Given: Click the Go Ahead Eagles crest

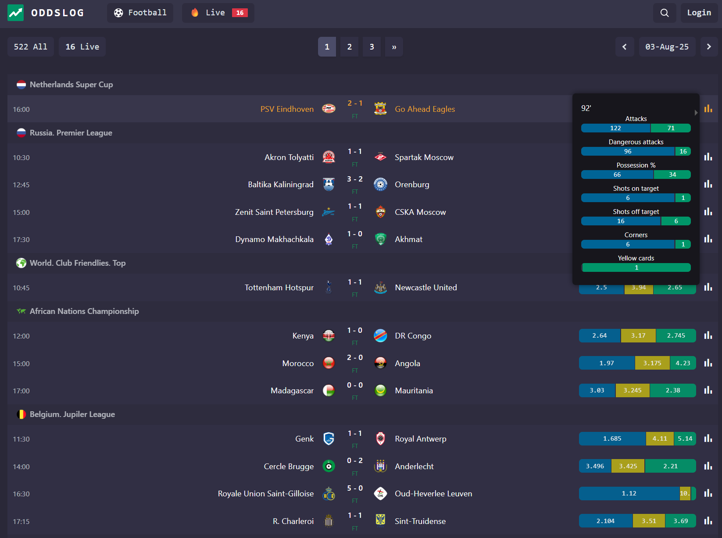Looking at the screenshot, I should (x=380, y=109).
